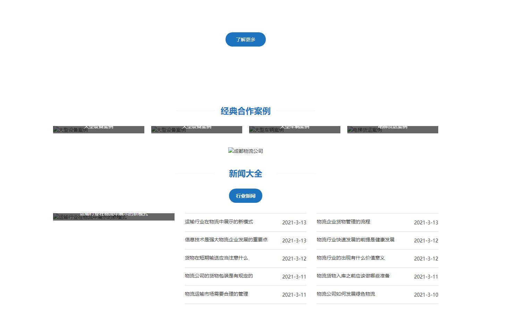Click the 运输行业在物流中展示的新模式 news image

(x=113, y=217)
